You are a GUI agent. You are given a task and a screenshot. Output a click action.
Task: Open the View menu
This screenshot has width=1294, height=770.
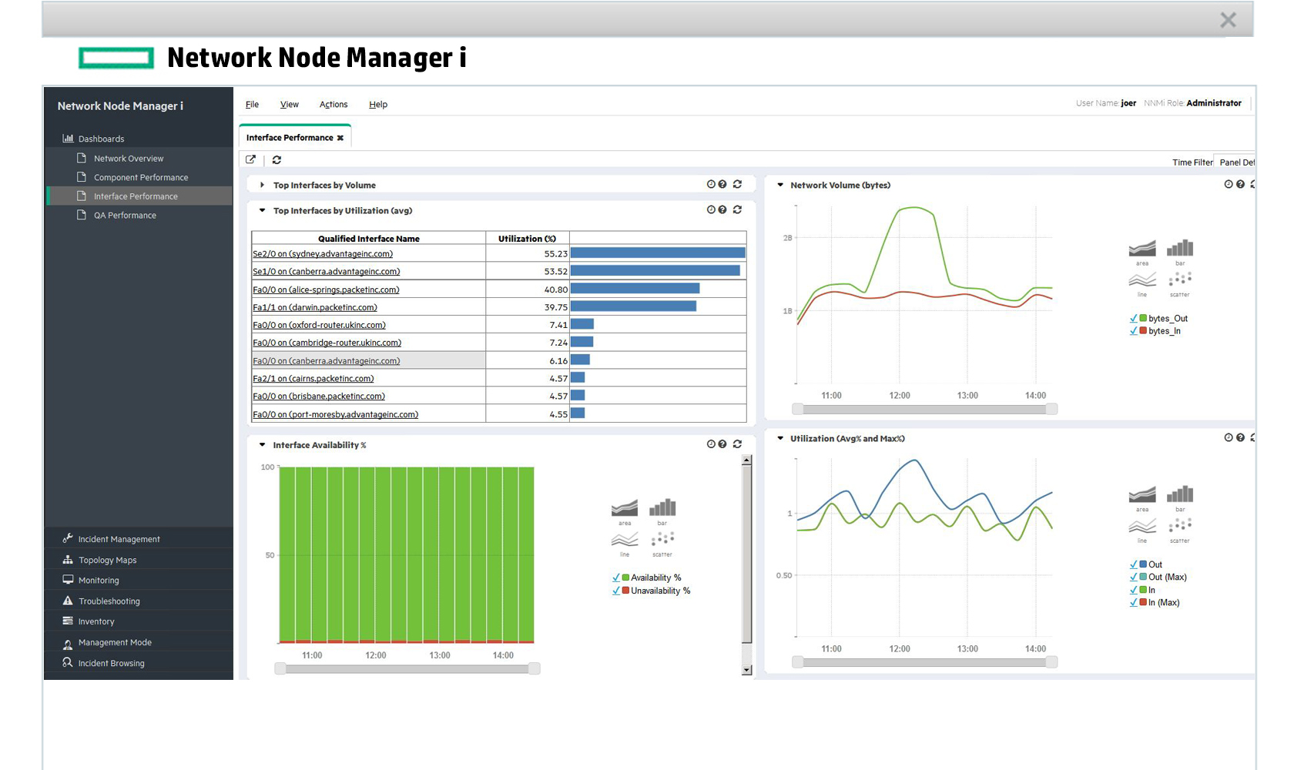(290, 104)
